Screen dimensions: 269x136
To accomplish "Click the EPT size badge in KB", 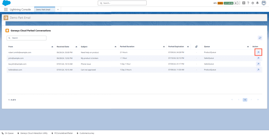I will (229, 3).
